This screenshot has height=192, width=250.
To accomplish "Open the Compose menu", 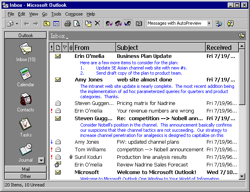I will (74, 14).
